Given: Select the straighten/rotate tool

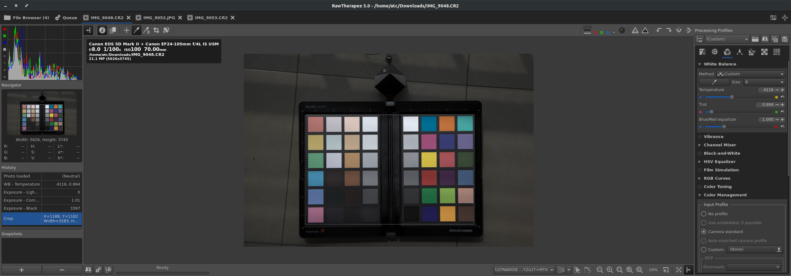Looking at the screenshot, I should (x=166, y=30).
